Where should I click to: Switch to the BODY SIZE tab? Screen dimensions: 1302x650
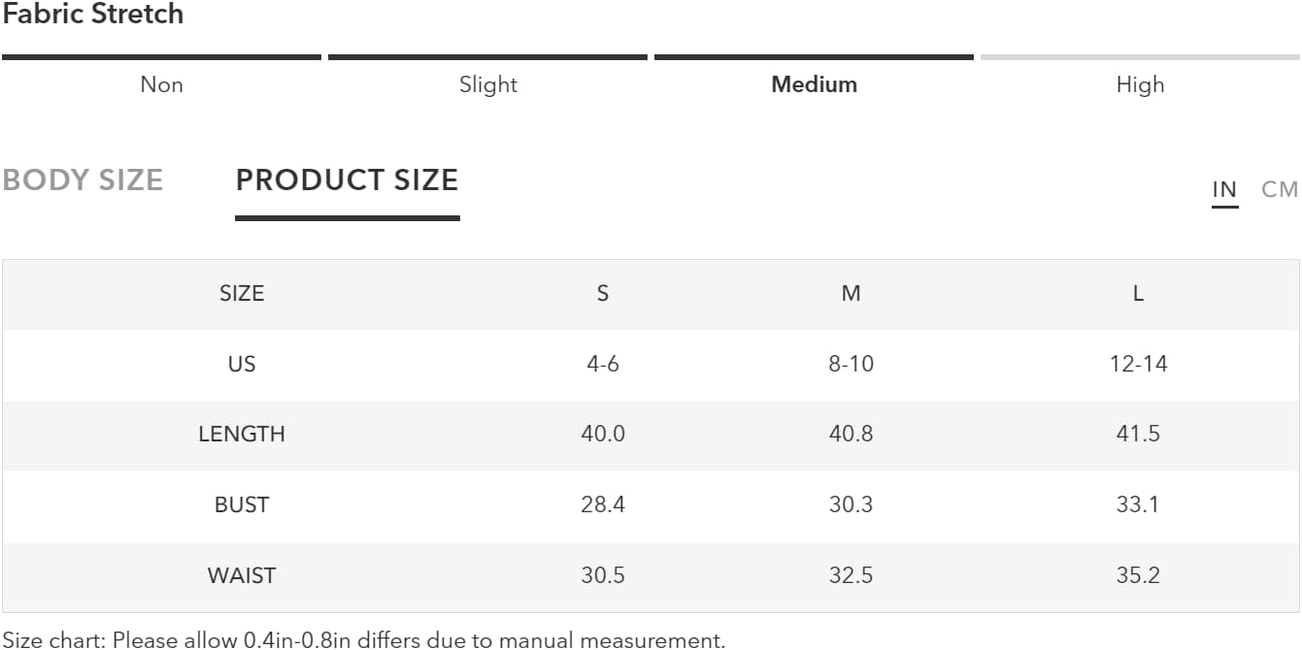point(83,180)
